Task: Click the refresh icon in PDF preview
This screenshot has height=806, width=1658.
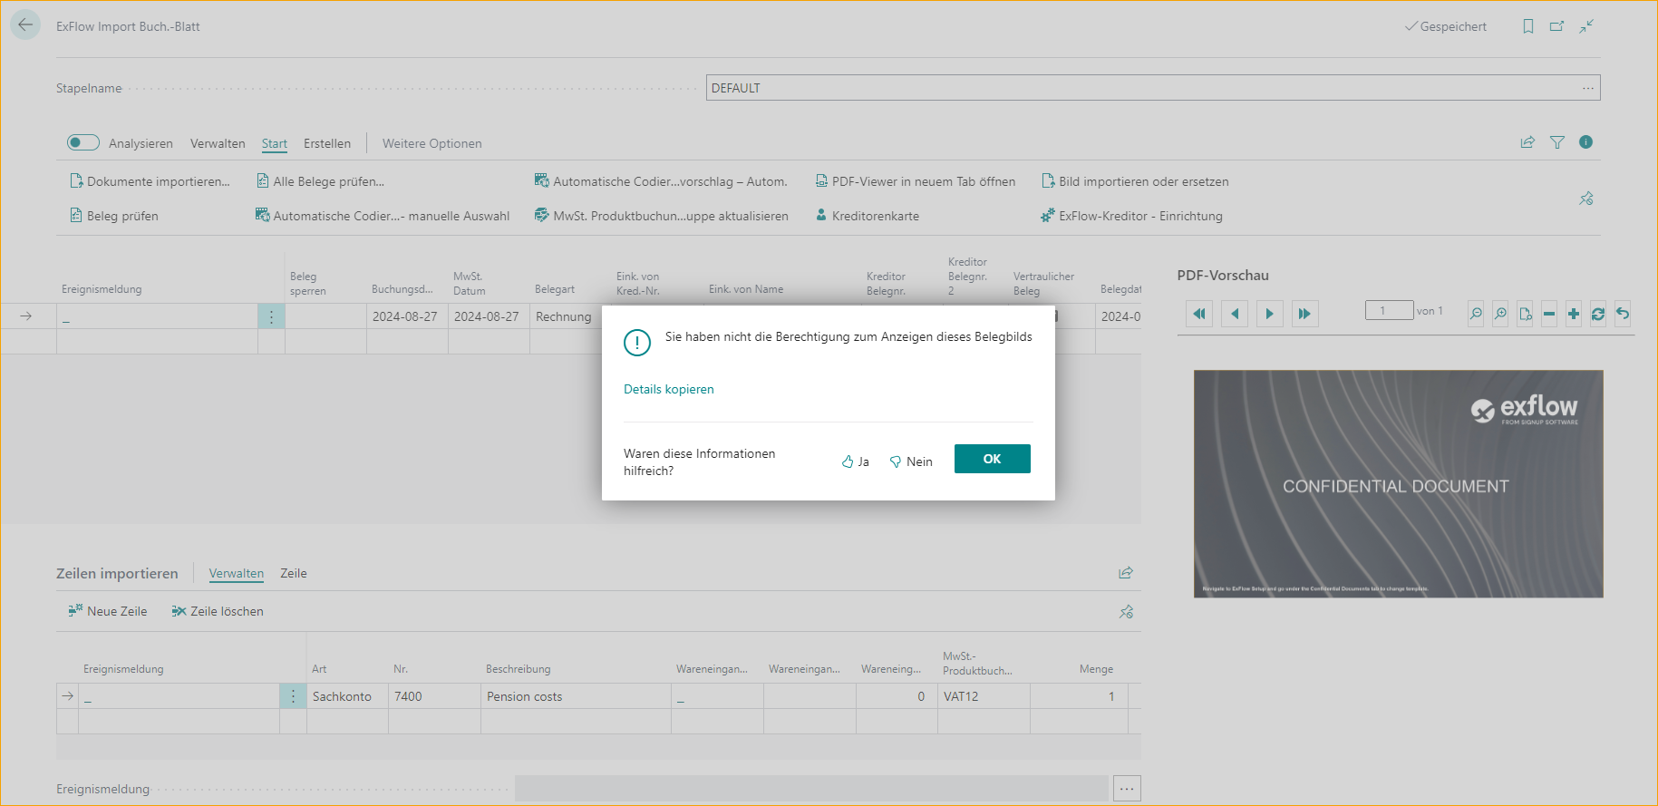Action: [x=1598, y=314]
